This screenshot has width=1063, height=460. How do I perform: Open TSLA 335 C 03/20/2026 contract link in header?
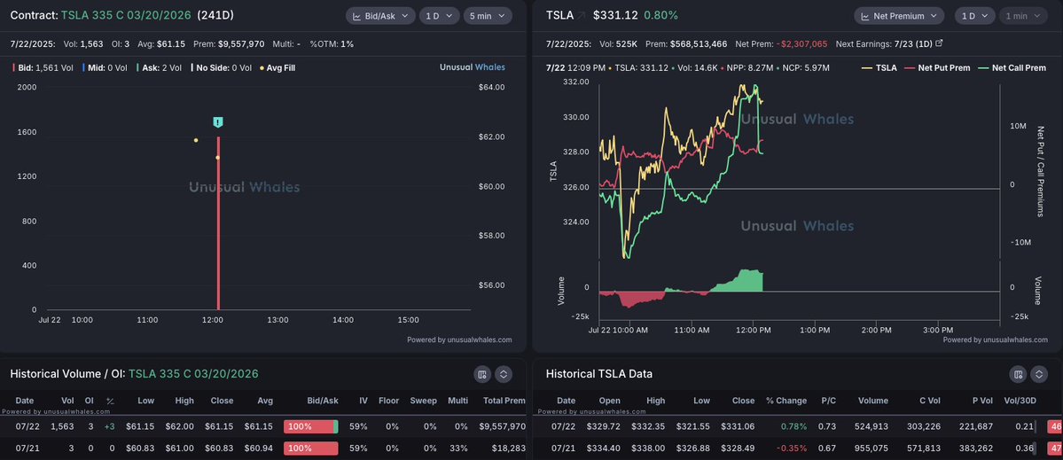pos(126,15)
